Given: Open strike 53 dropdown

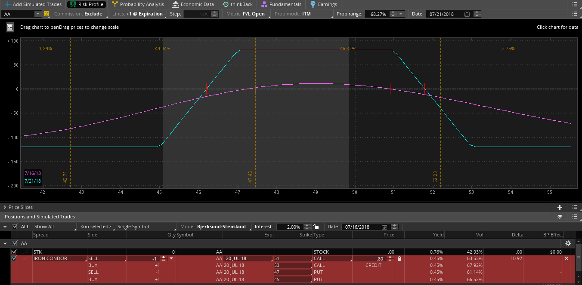Looking at the screenshot, I should point(293,266).
